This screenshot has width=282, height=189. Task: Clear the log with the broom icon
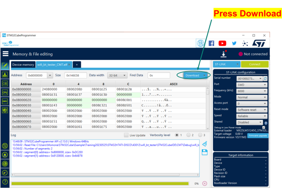205,144
